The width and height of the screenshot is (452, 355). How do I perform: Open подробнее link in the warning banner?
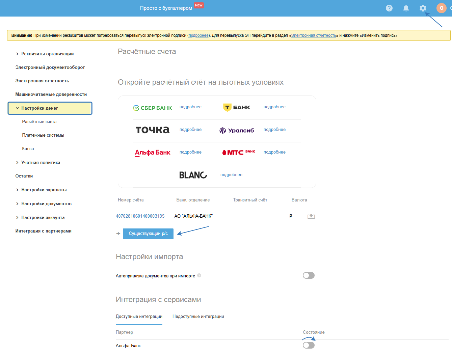(x=198, y=35)
